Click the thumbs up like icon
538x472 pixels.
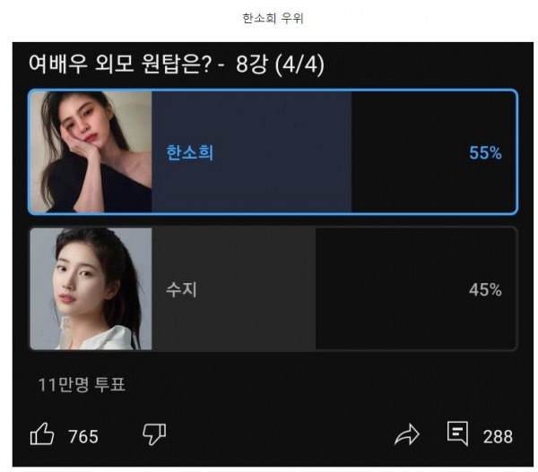point(42,433)
